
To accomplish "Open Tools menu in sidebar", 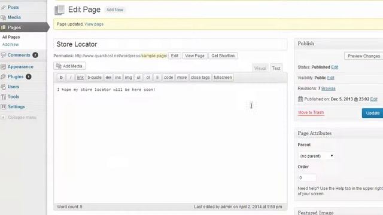I will (13, 97).
